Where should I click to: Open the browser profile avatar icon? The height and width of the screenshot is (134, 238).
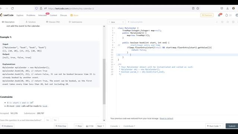point(234,9)
